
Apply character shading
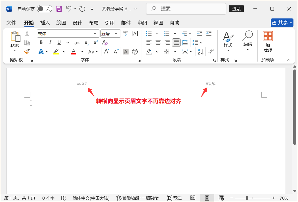click(x=125, y=52)
